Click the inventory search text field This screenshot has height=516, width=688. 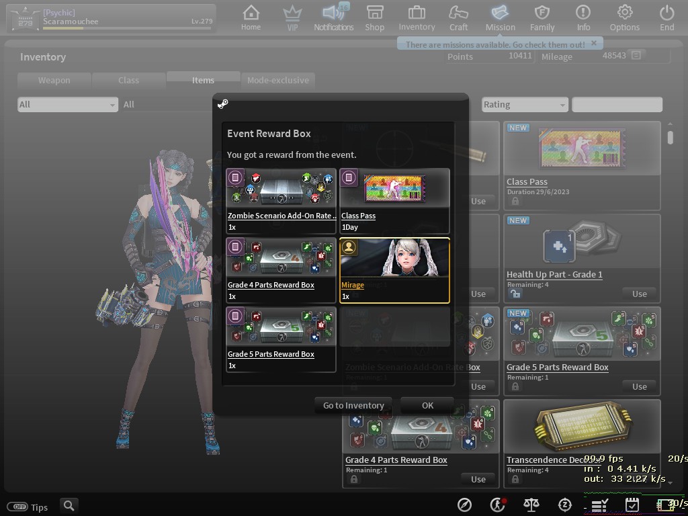coord(616,105)
